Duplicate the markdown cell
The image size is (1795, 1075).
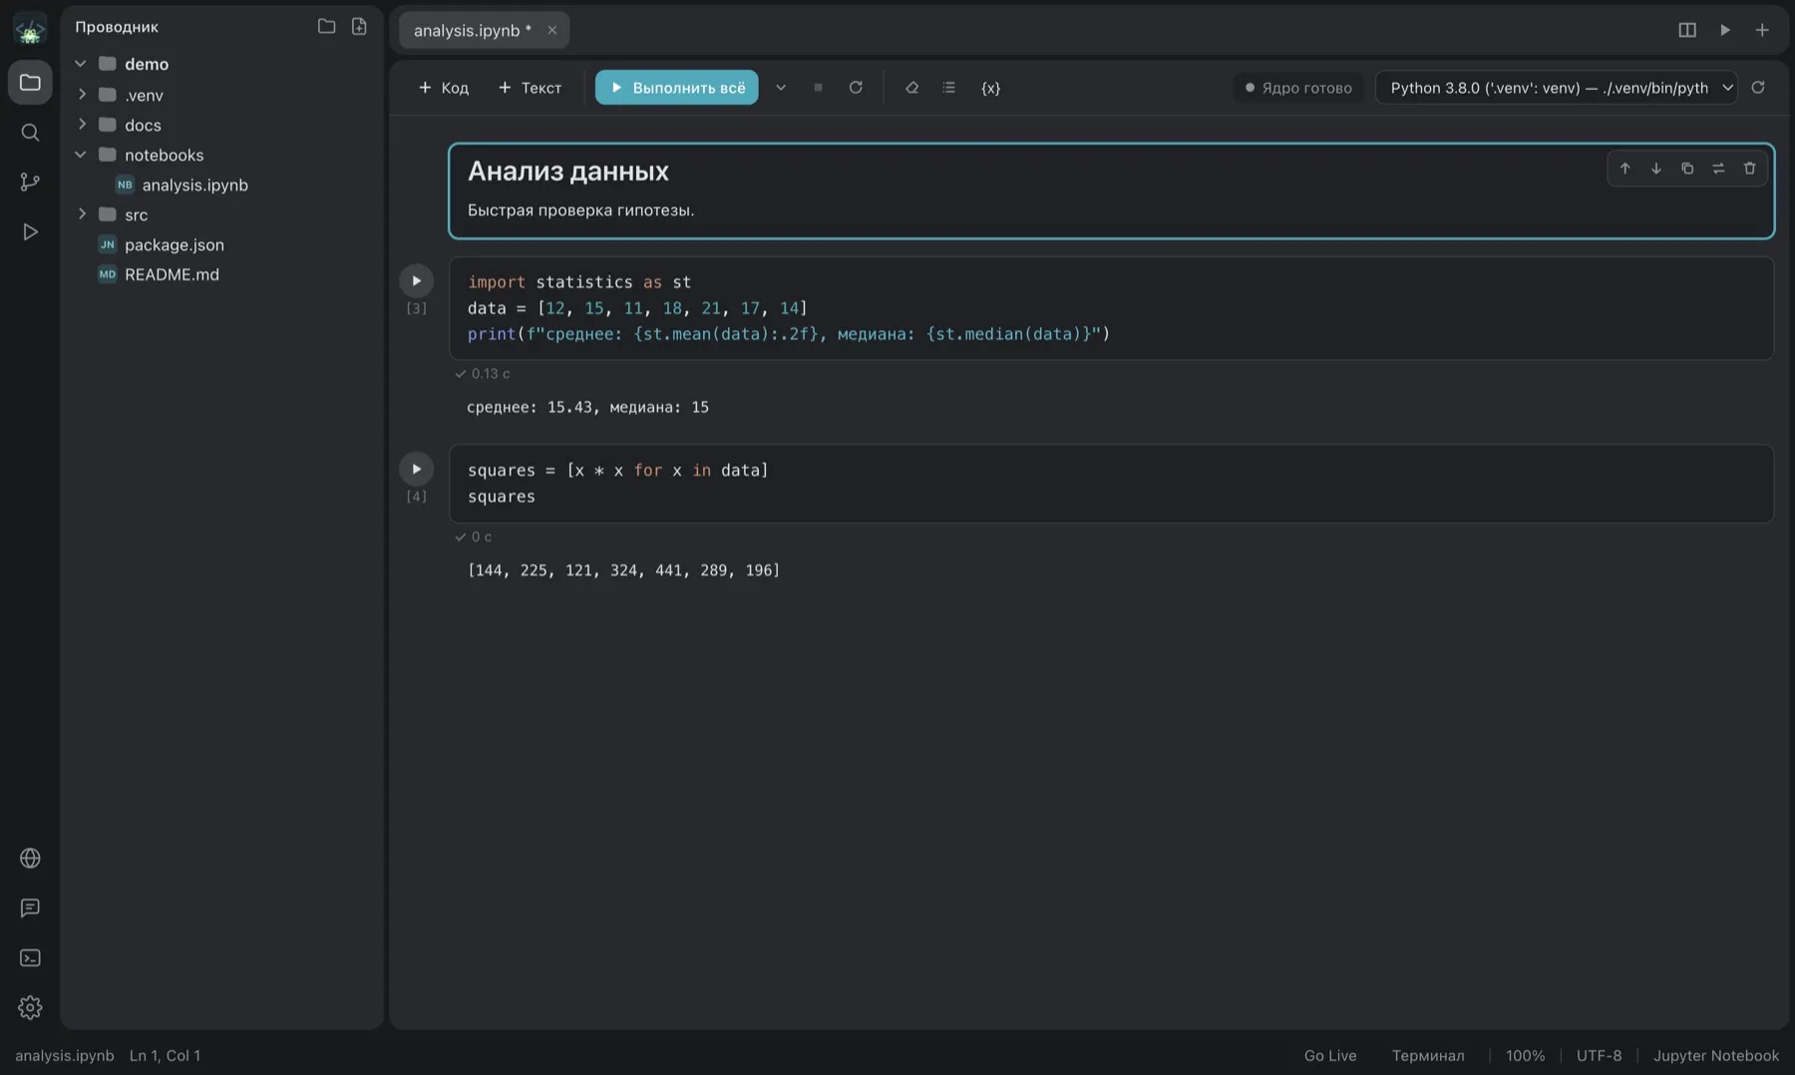click(x=1687, y=169)
